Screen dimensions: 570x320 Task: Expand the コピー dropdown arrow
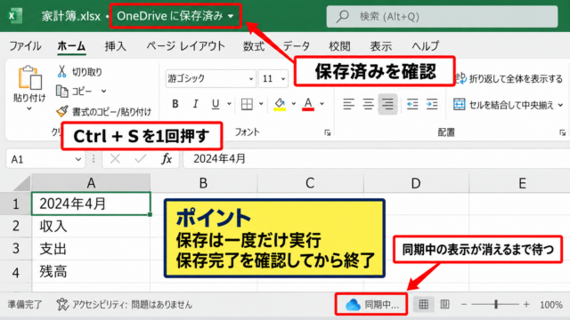[103, 91]
